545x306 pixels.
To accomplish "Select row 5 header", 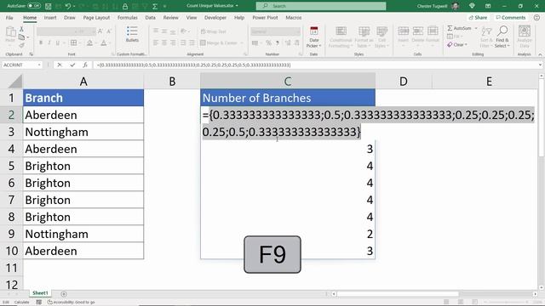I will coord(11,166).
